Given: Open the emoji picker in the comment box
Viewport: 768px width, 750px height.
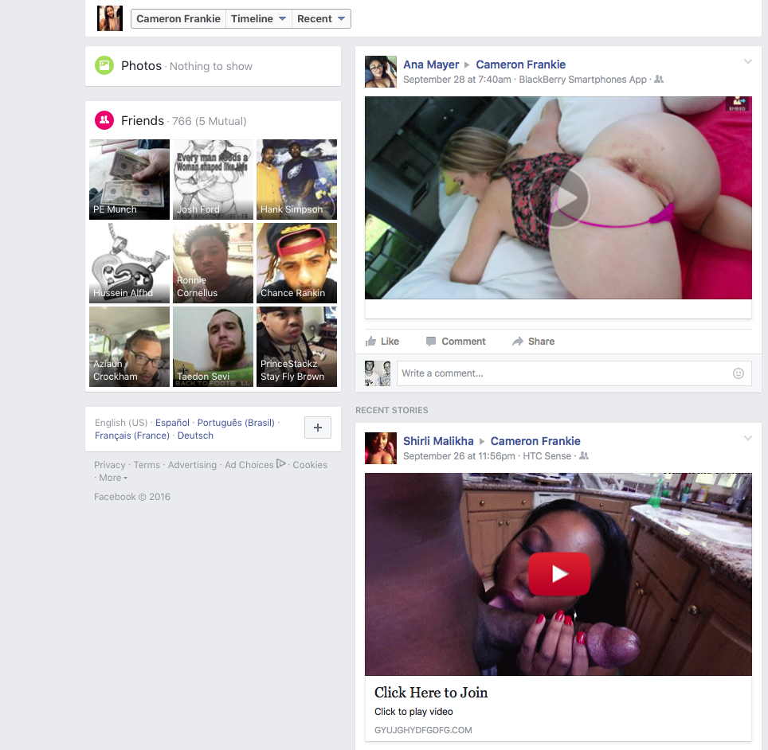Looking at the screenshot, I should (x=738, y=373).
